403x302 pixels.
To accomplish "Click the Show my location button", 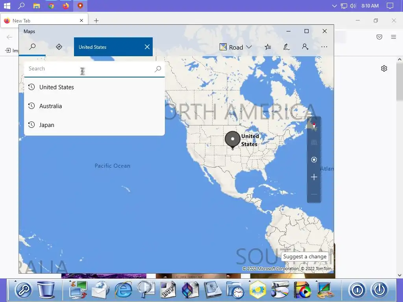I will (314, 160).
